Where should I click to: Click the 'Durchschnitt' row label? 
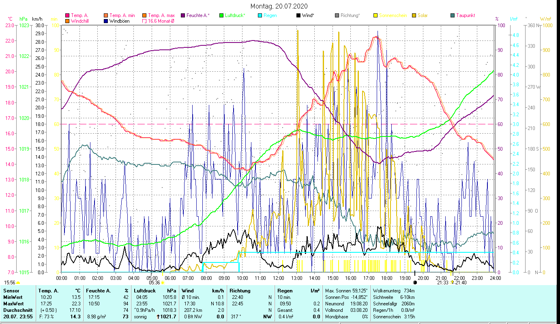point(17,310)
